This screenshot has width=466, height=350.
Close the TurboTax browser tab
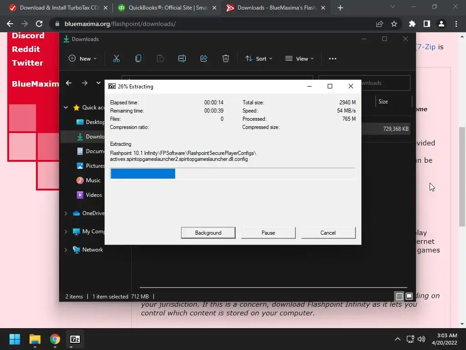point(106,8)
